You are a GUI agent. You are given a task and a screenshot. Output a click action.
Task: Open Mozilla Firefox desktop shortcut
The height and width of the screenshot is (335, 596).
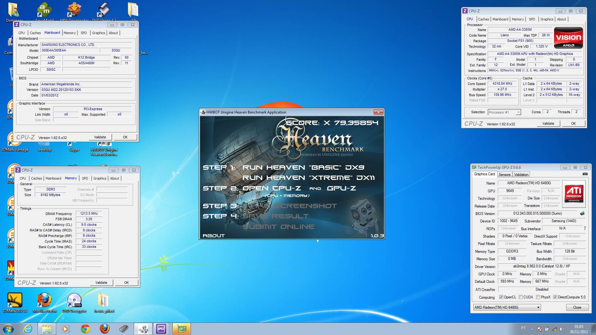click(x=45, y=302)
